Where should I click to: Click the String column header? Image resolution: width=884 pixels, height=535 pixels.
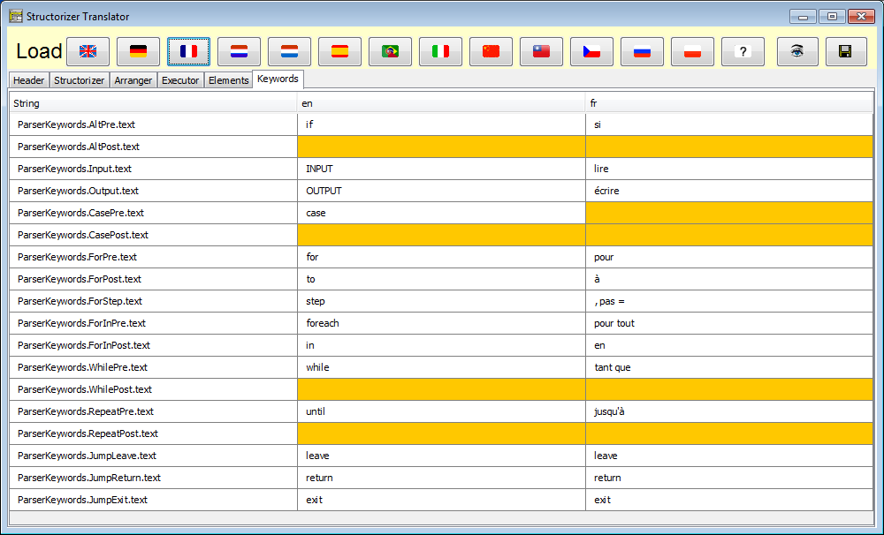pos(153,103)
